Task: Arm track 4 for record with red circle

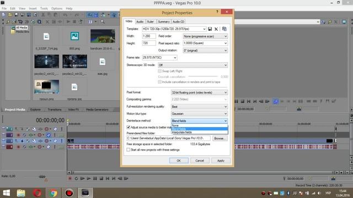Action: point(18,147)
